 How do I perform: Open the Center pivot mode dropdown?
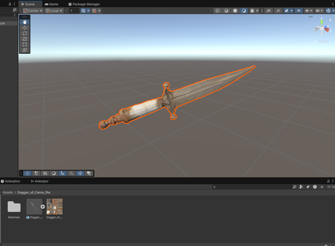click(33, 11)
